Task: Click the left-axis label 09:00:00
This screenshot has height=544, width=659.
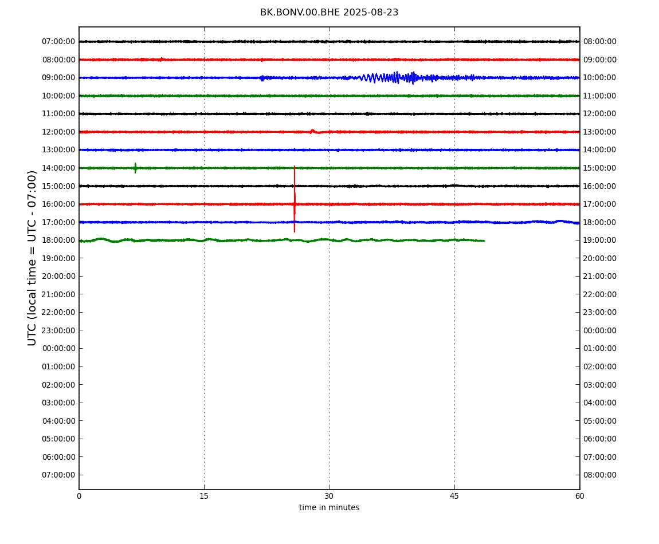Action: tap(59, 78)
